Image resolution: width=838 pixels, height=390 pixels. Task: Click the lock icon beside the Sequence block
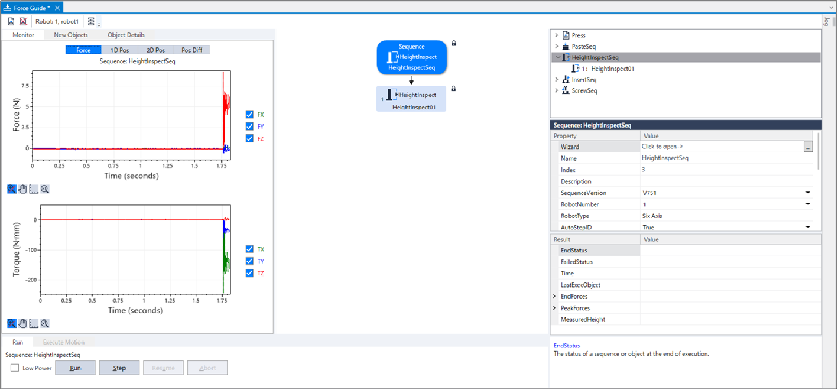pos(454,43)
